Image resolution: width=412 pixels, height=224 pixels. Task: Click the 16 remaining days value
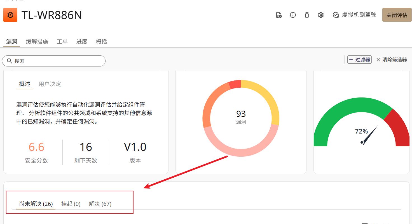tap(86, 147)
